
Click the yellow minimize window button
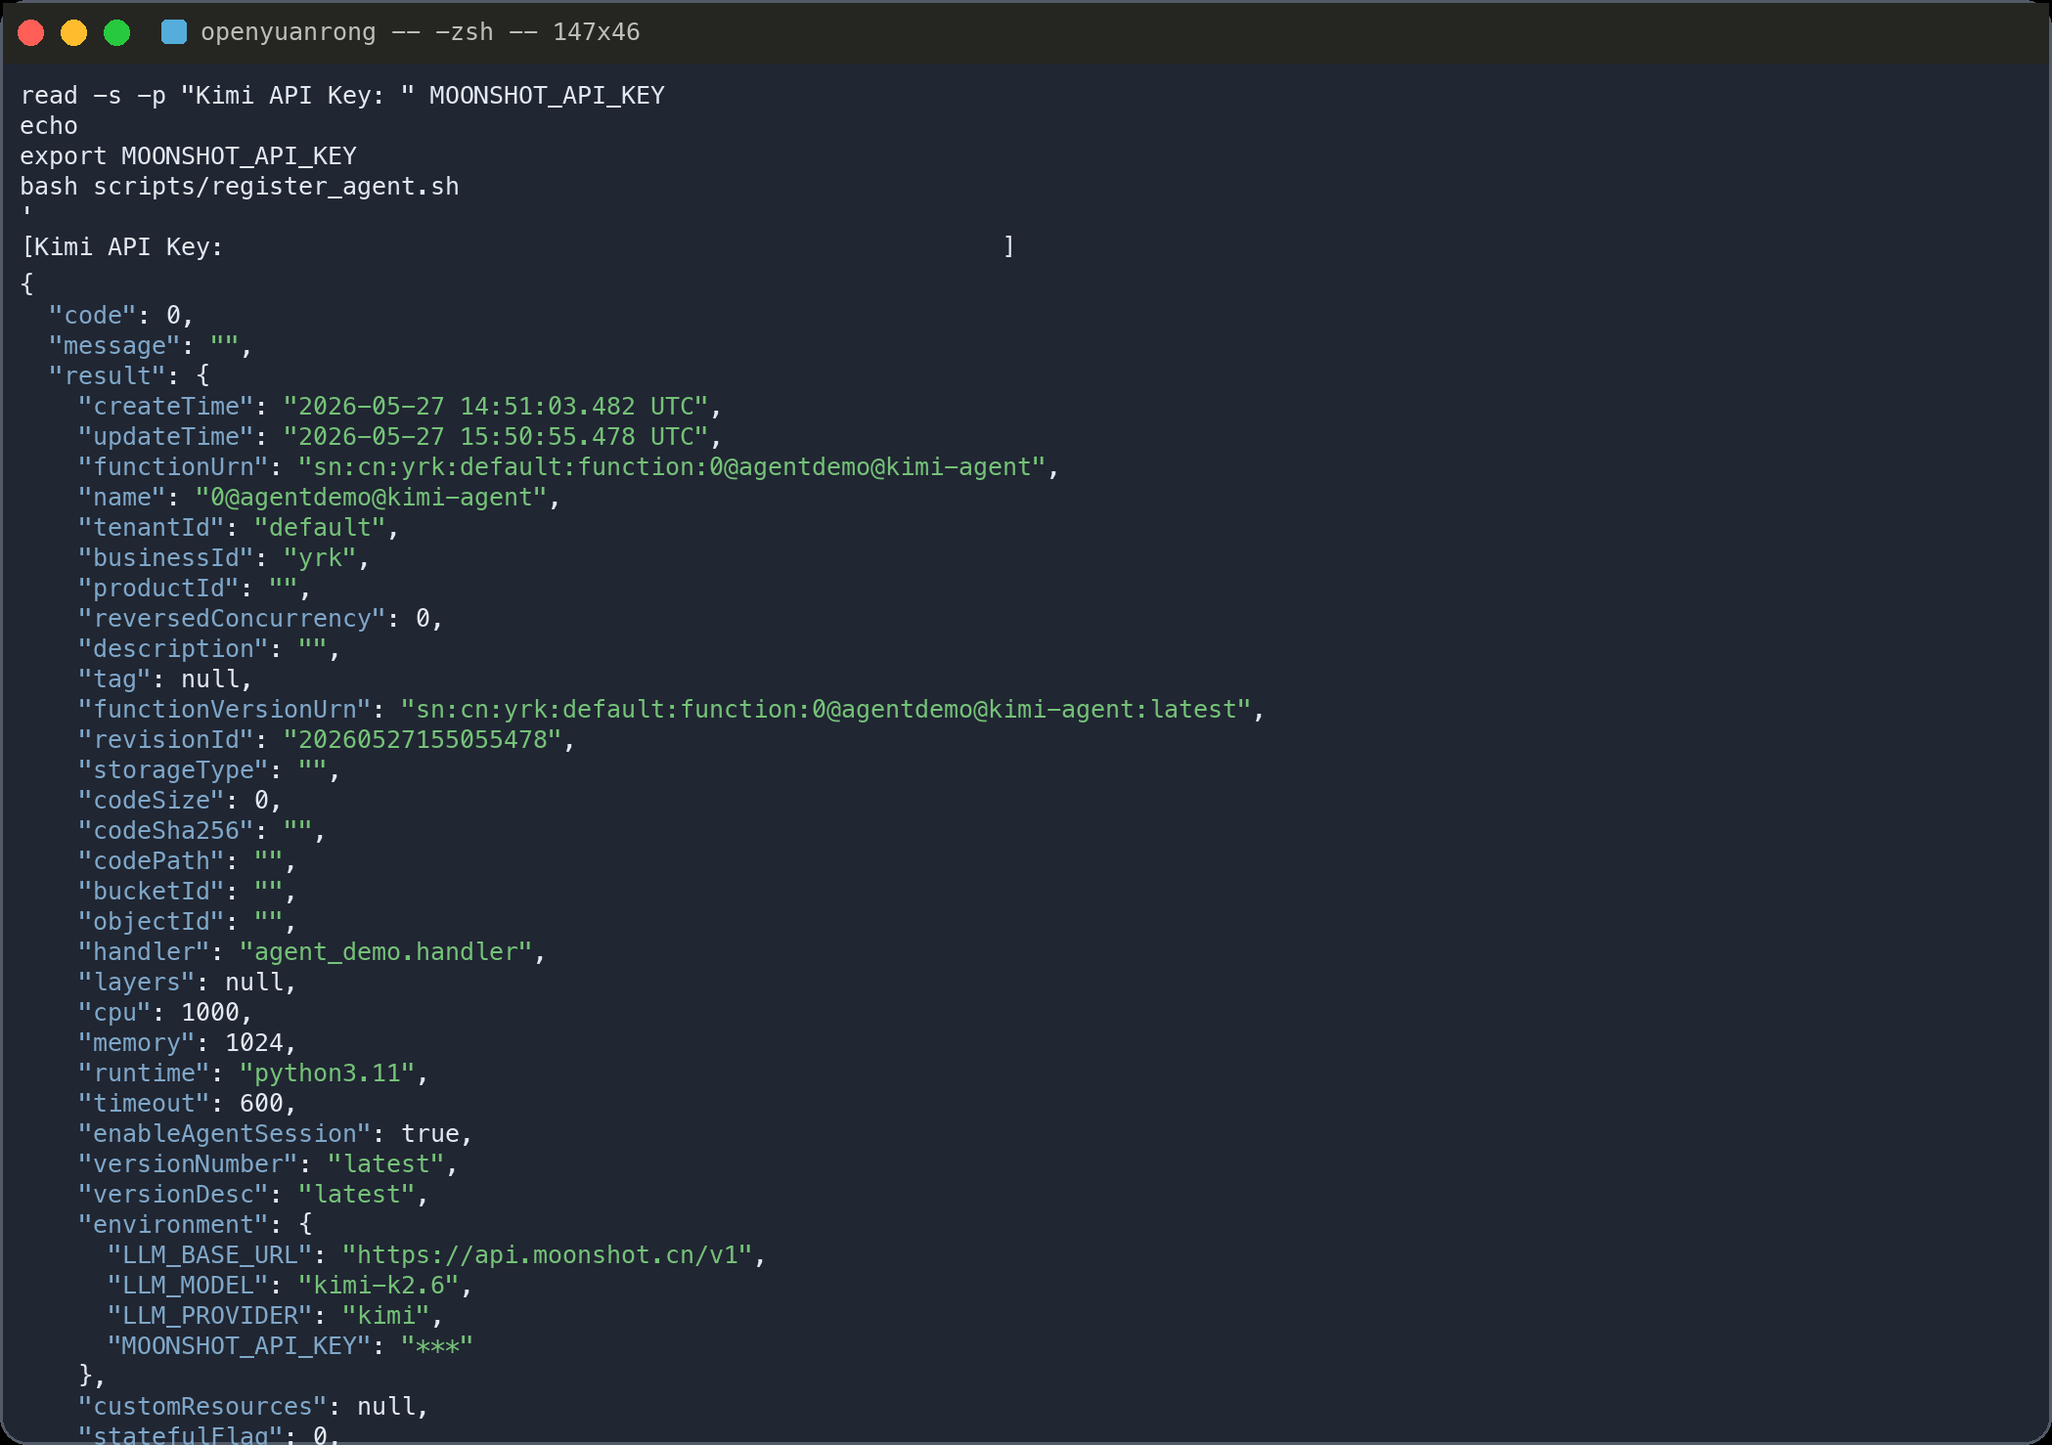74,32
